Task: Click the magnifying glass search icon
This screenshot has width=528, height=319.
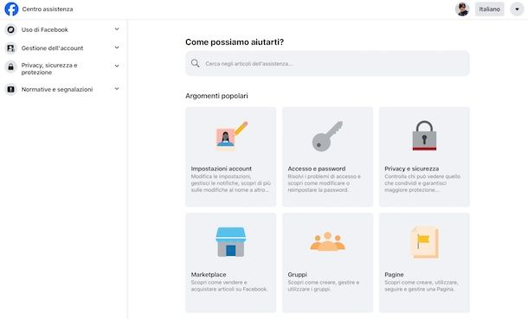Action: coord(196,63)
